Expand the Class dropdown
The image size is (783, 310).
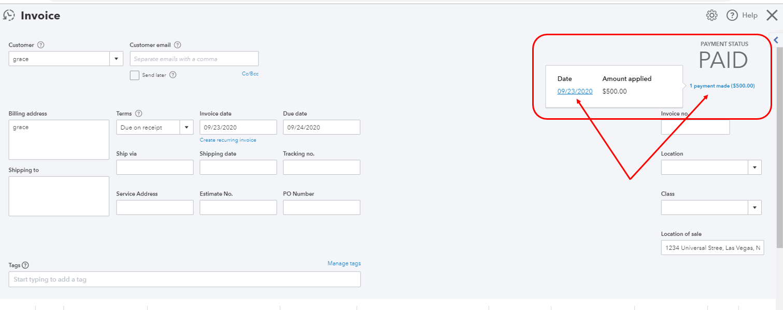click(754, 207)
